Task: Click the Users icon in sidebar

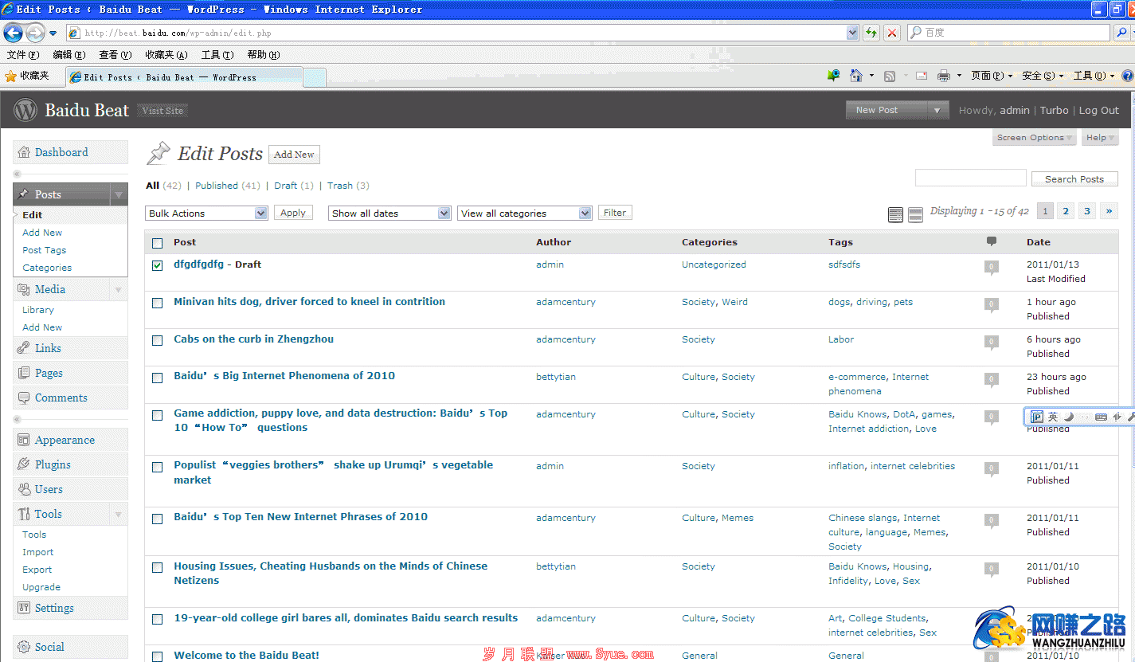Action: coord(24,489)
